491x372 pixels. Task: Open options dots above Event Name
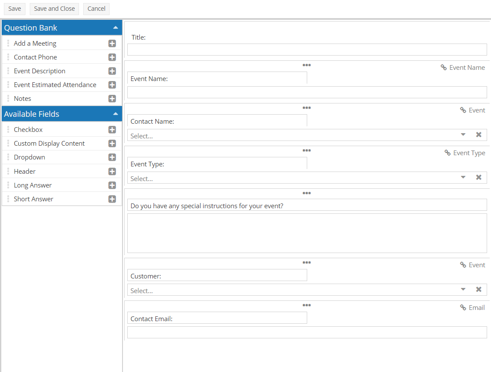pos(307,65)
